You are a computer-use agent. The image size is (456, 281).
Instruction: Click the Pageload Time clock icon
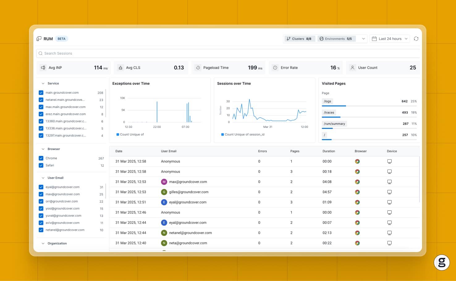(198, 67)
